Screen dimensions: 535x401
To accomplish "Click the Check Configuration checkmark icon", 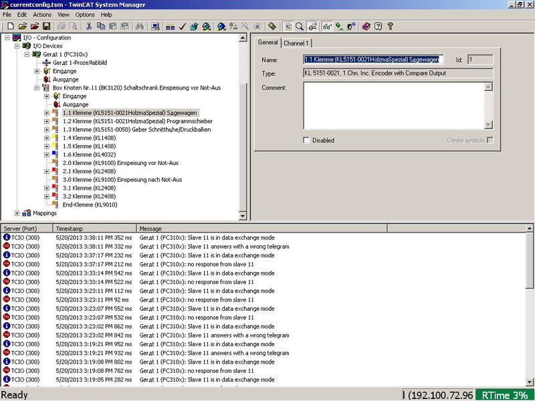I will click(182, 27).
